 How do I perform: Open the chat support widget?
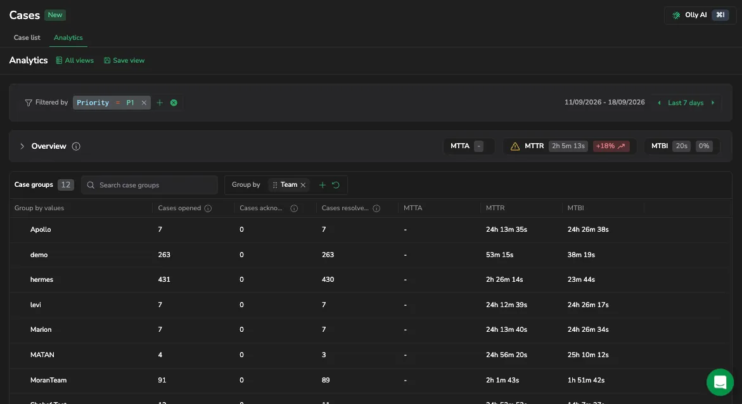(720, 382)
